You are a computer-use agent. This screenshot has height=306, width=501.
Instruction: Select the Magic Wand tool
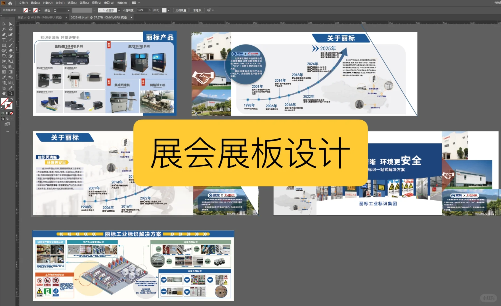(x=4, y=29)
